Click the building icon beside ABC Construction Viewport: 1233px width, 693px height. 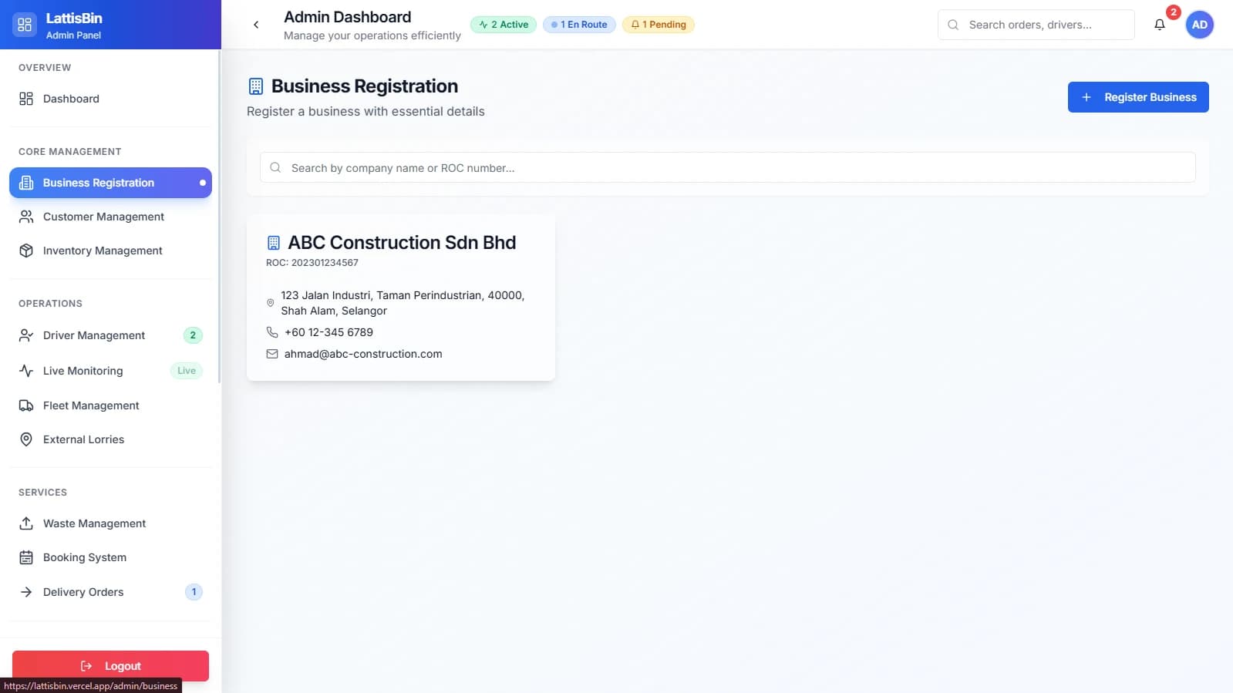tap(274, 243)
